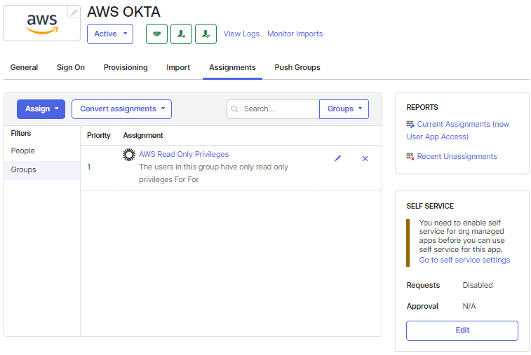The image size is (531, 355).
Task: Open the Groups search filter dropdown
Action: coord(344,109)
